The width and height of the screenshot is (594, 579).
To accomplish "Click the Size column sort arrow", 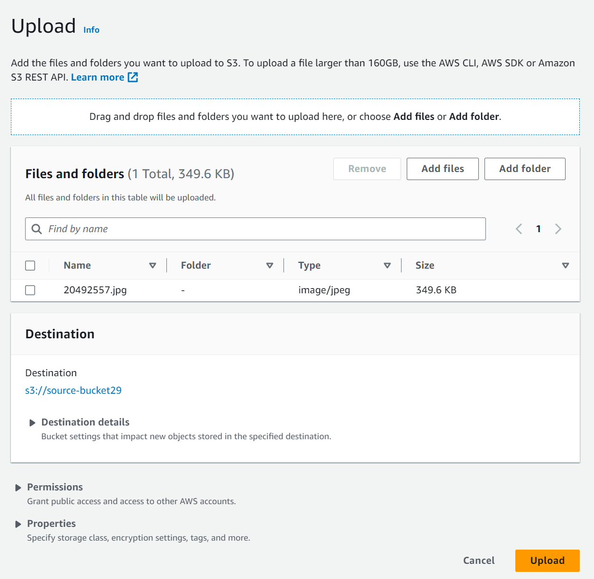I will point(566,265).
